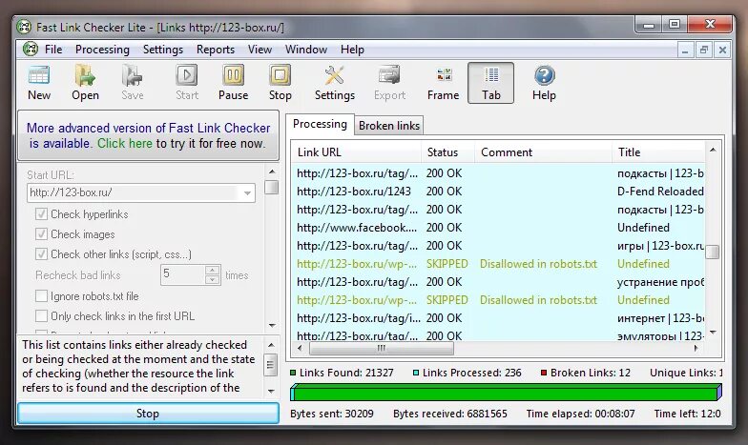Close the inner document window

722,50
